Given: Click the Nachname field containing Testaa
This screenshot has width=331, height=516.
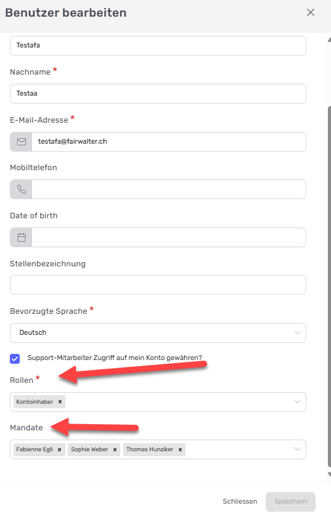Looking at the screenshot, I should coord(158,94).
